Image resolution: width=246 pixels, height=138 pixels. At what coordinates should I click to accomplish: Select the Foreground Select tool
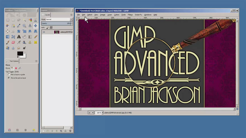click(x=8, y=26)
